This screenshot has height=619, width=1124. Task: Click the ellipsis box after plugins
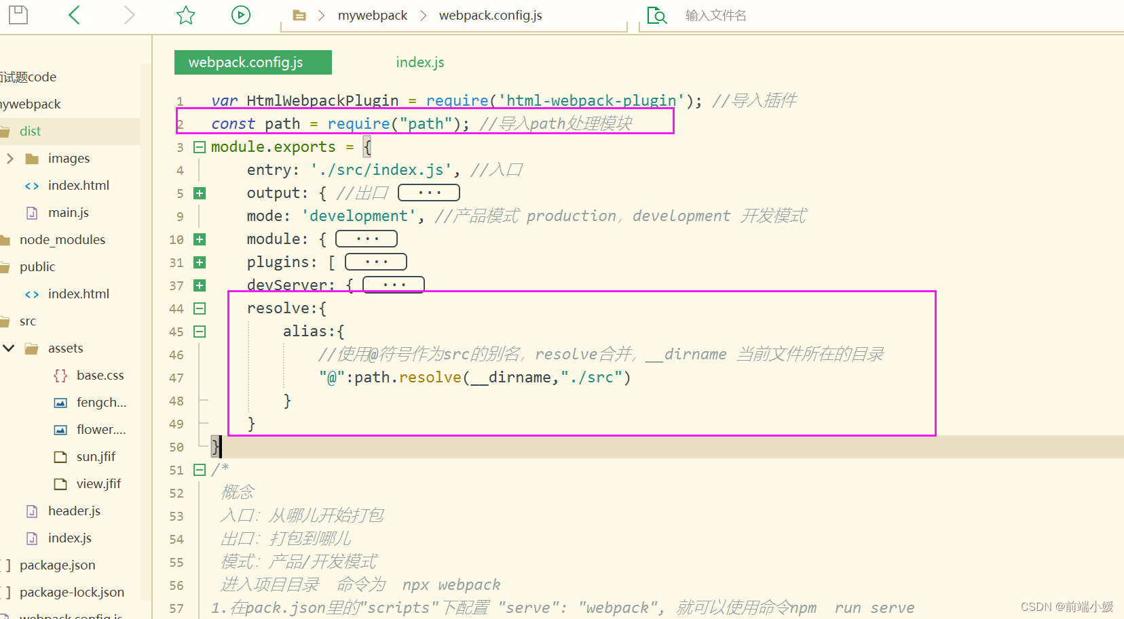[x=376, y=262]
